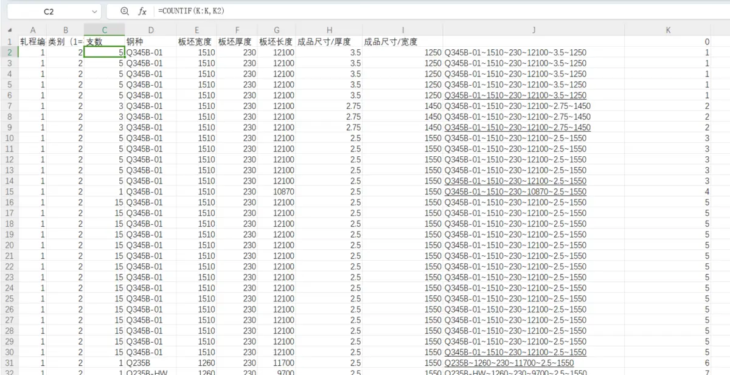The height and width of the screenshot is (375, 730).
Task: Click cell D31 containing Q235B
Action: click(151, 363)
